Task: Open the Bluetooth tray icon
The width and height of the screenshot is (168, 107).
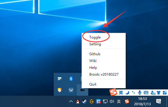Action: tap(71, 79)
